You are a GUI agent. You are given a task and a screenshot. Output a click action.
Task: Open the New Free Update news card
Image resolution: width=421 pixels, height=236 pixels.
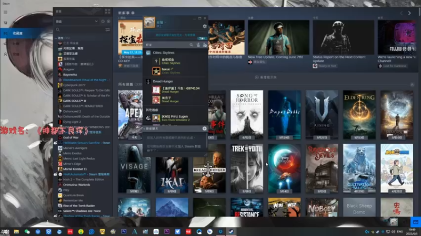(278, 42)
